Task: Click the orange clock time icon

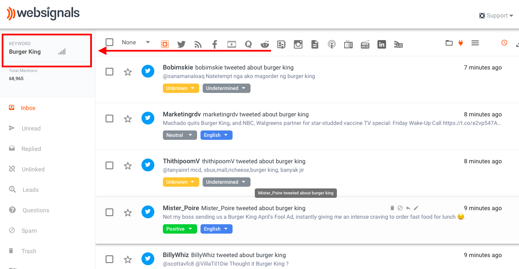Action: point(504,43)
